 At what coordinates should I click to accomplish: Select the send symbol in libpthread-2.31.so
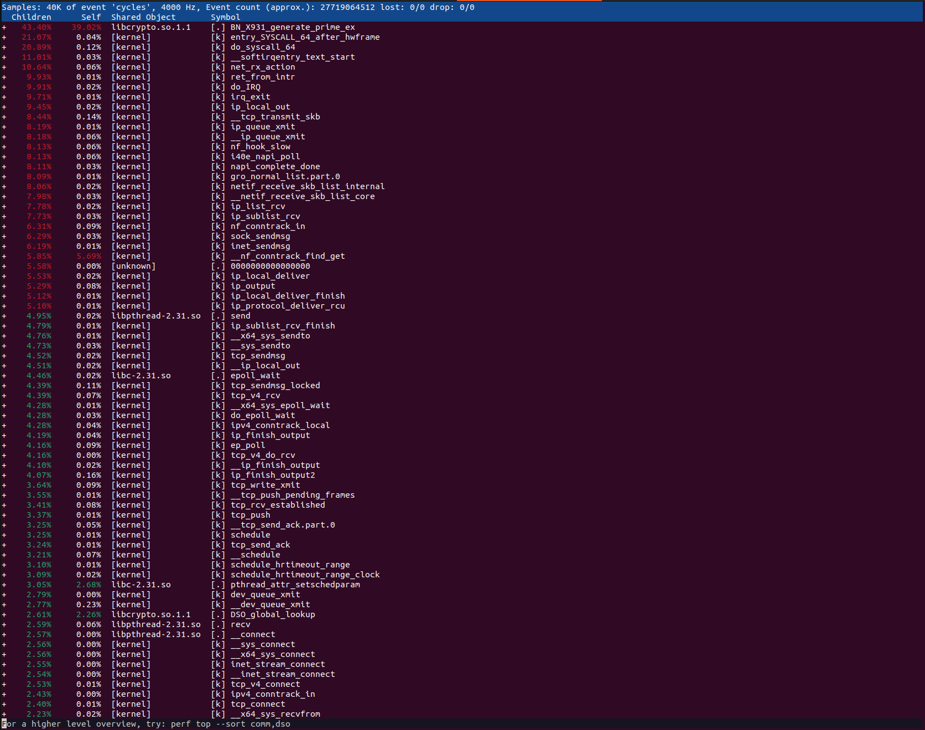coord(240,315)
